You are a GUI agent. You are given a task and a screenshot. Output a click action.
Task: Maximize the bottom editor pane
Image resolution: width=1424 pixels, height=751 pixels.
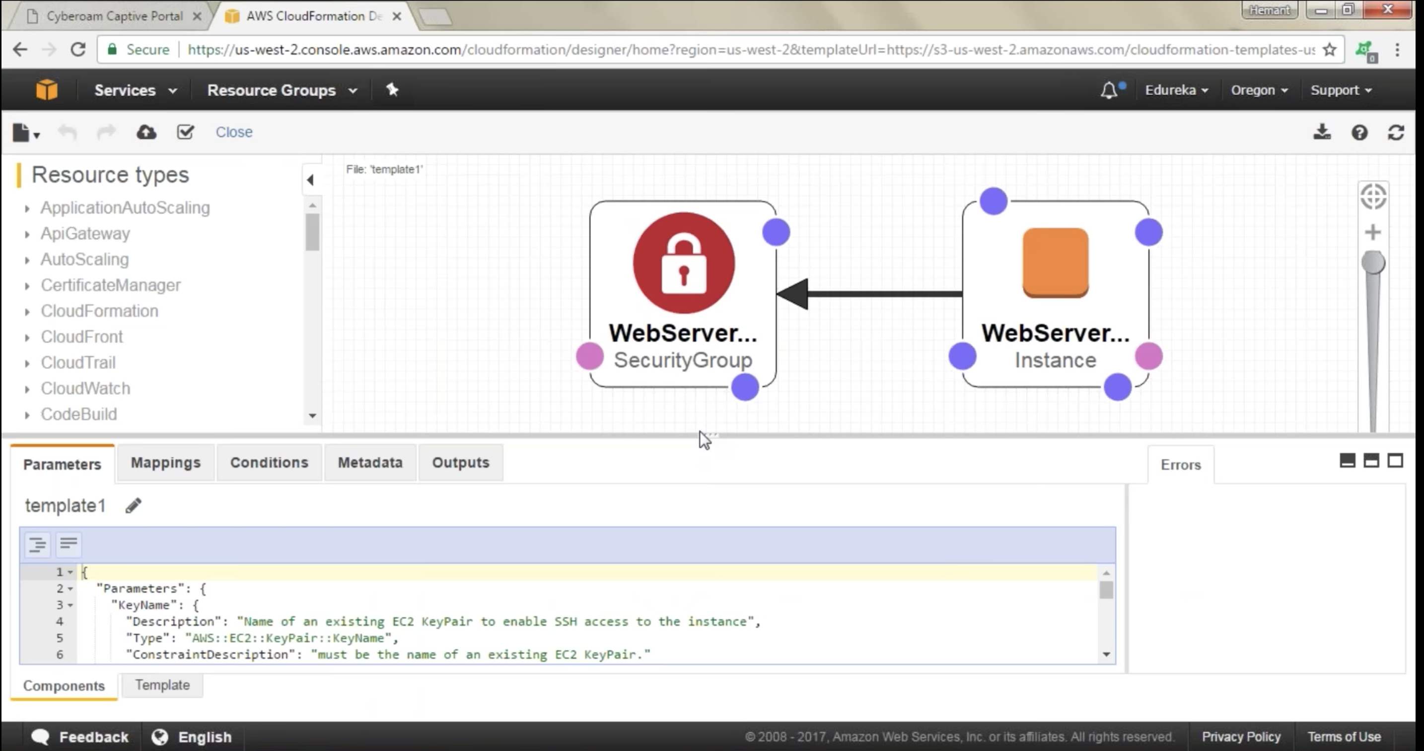click(x=1395, y=460)
